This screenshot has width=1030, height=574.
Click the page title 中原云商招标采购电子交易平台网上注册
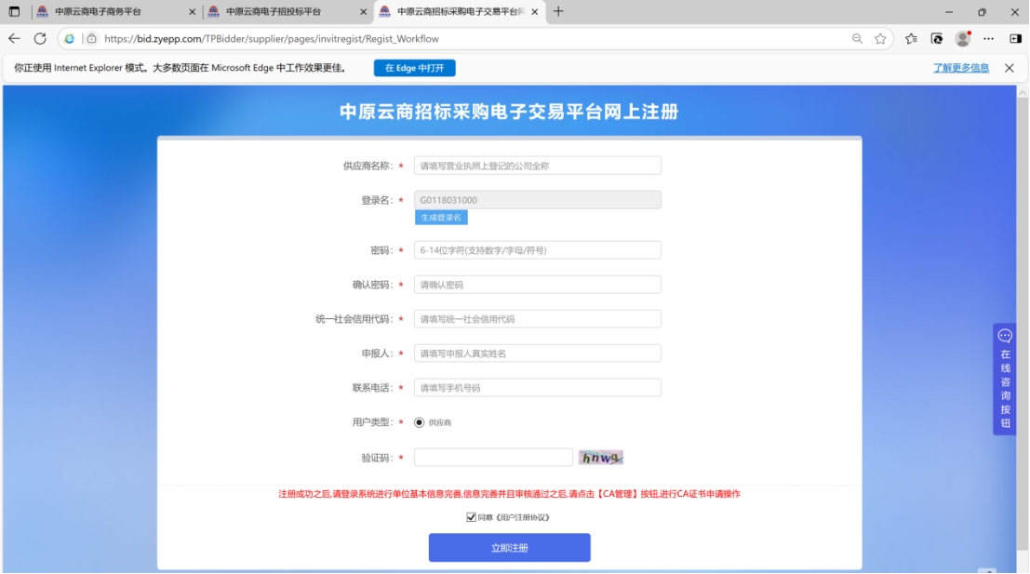(509, 112)
